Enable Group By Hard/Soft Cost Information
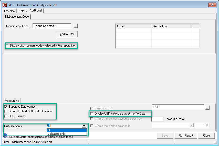 coord(6,111)
